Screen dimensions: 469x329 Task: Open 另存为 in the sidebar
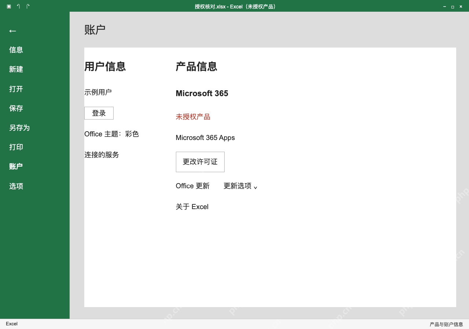coord(19,128)
